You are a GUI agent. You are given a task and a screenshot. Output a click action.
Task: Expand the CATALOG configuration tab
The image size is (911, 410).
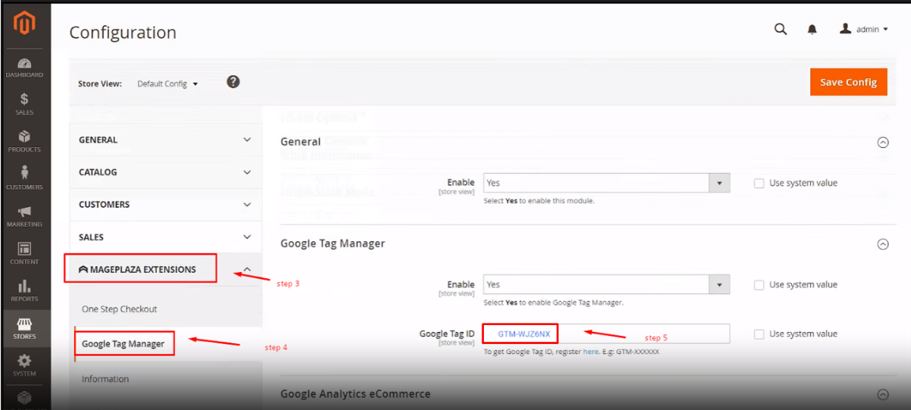click(x=165, y=172)
